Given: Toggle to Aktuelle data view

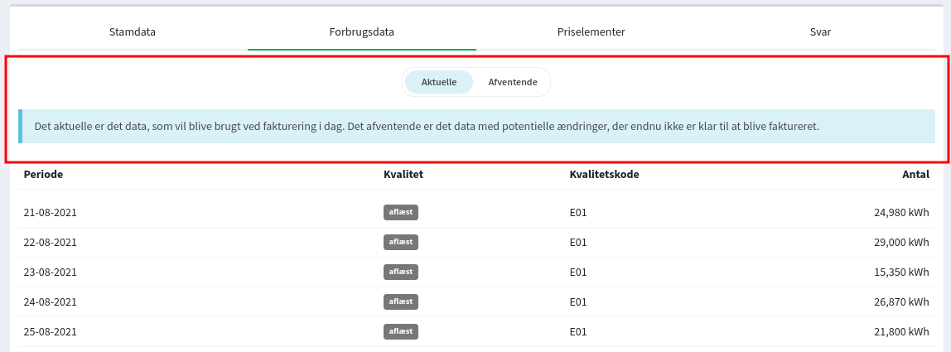Looking at the screenshot, I should click(x=439, y=82).
